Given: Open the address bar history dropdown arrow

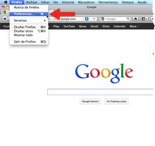Looking at the screenshot, I should coord(90,19).
